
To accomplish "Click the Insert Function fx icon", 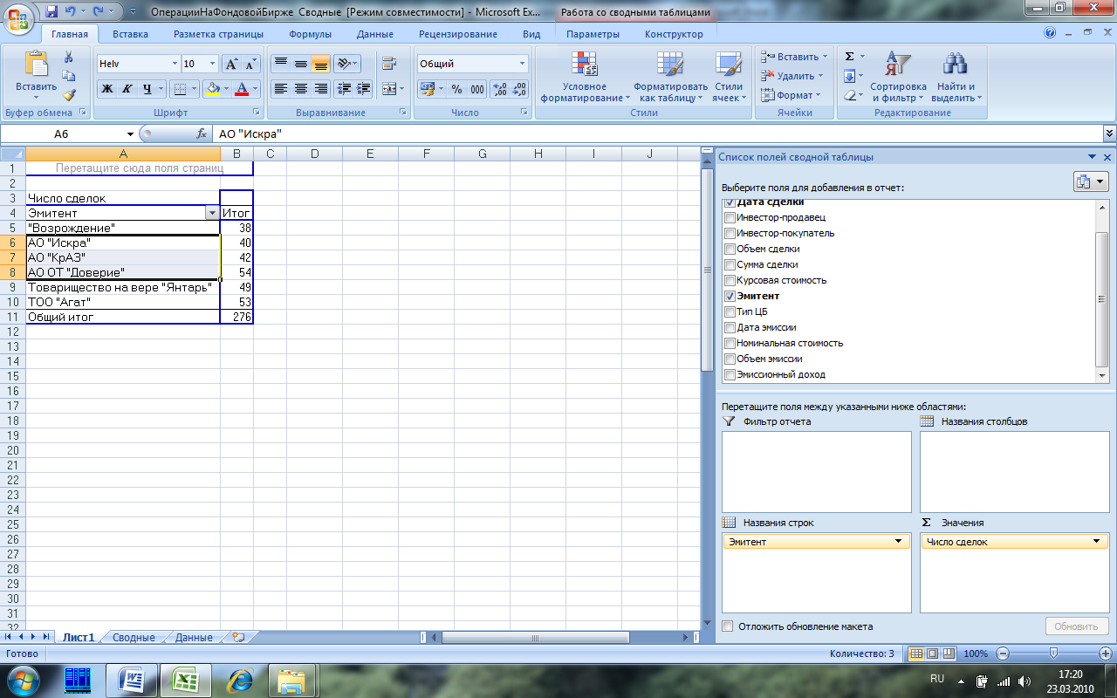I will (202, 134).
